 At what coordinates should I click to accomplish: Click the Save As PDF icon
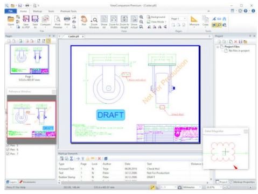[x=26, y=19]
